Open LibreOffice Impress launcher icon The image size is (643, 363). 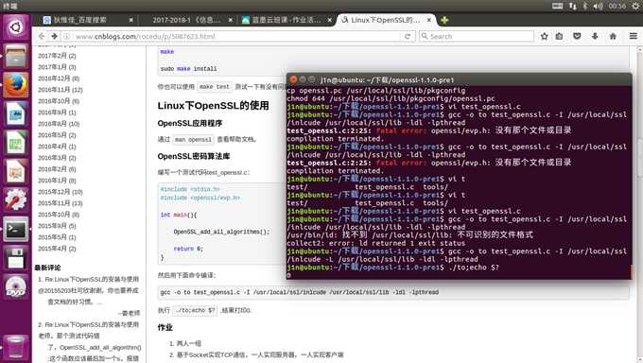tap(15, 171)
